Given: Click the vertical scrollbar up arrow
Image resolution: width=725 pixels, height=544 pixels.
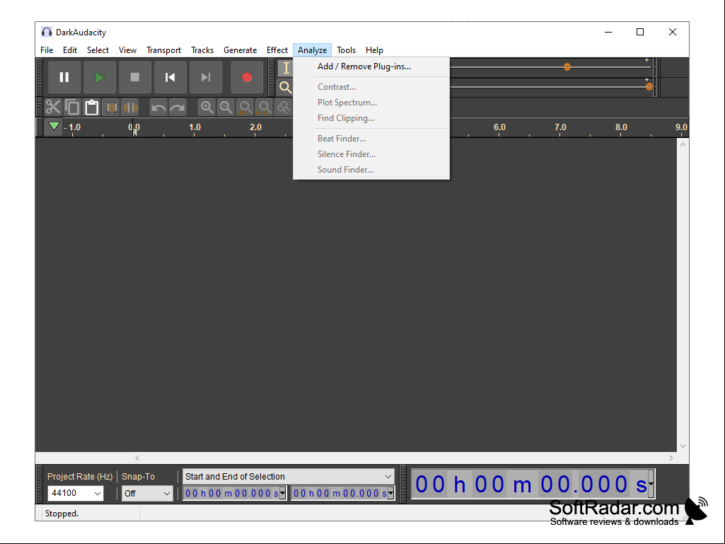Looking at the screenshot, I should click(683, 144).
